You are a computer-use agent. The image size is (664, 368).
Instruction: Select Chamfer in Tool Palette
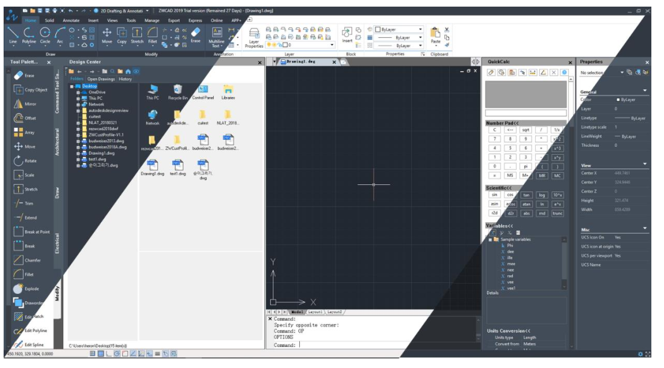coord(27,260)
